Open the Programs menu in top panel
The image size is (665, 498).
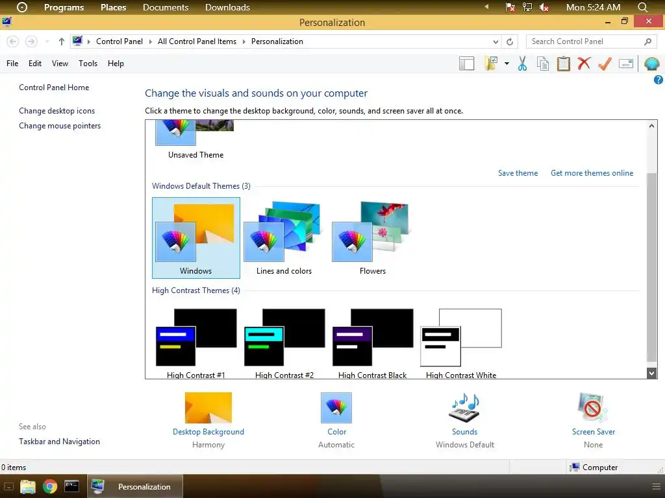(64, 7)
